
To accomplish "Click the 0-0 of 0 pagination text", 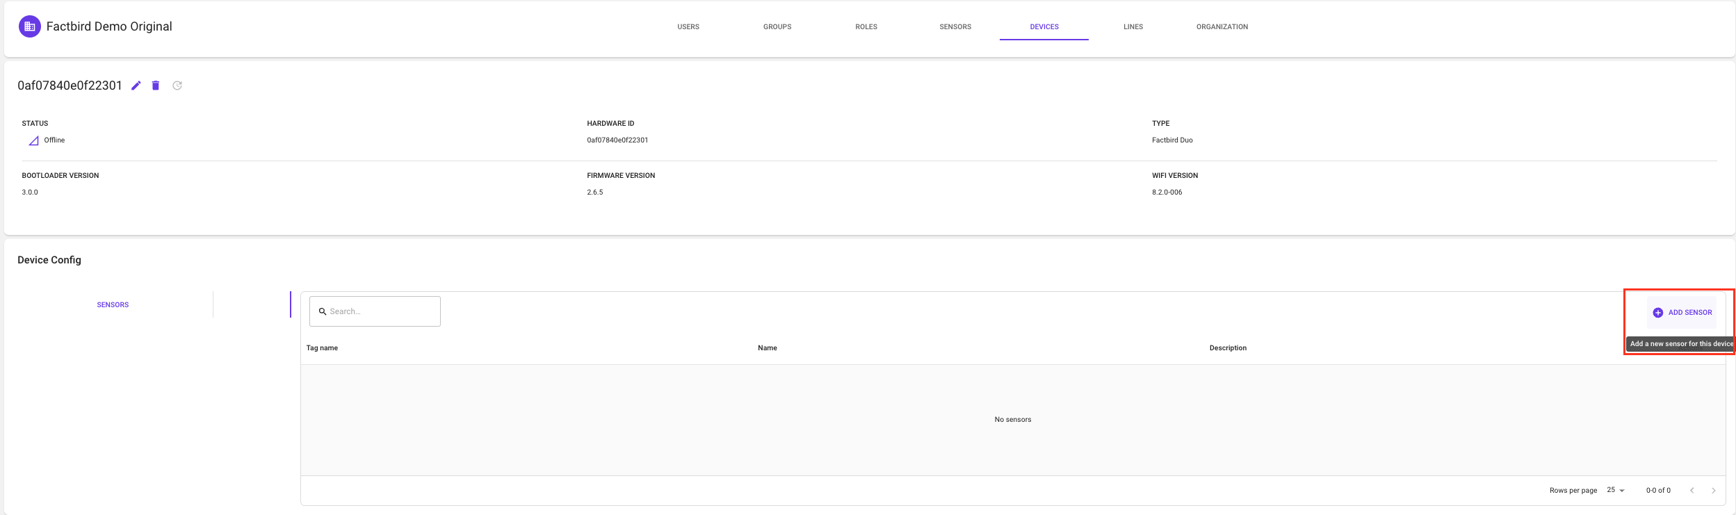I will pyautogui.click(x=1658, y=490).
